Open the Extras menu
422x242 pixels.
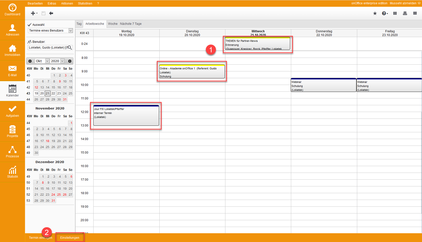tap(52, 4)
